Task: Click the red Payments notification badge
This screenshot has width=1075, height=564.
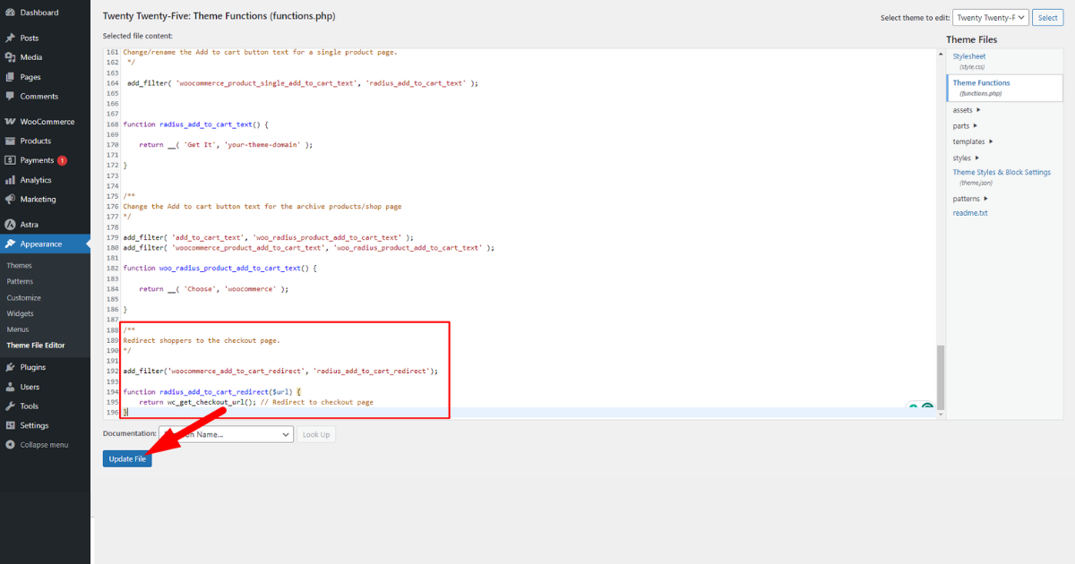Action: click(62, 160)
